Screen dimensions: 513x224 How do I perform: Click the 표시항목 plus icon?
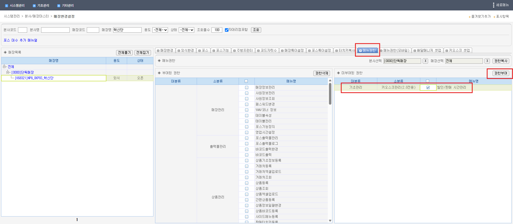click(x=494, y=17)
